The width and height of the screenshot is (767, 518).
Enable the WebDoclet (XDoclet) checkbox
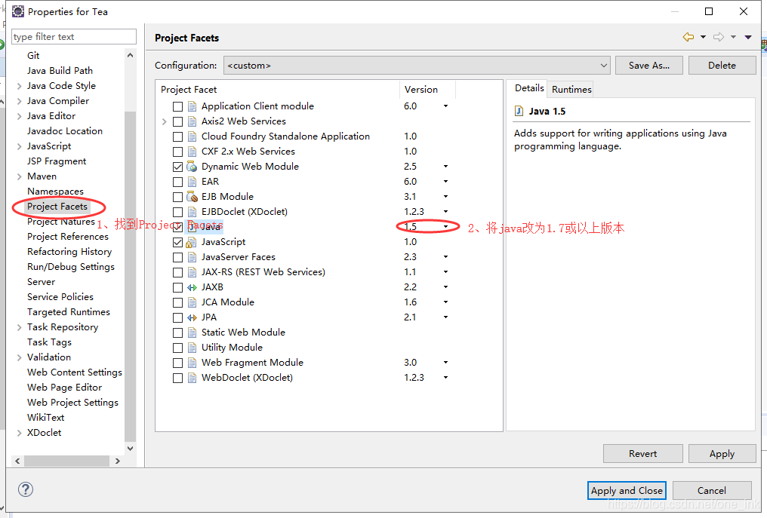[177, 379]
